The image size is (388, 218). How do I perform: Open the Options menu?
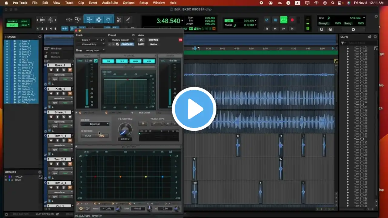(x=129, y=3)
